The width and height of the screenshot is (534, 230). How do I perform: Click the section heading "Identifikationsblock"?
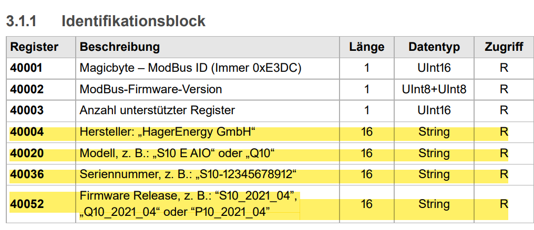133,21
